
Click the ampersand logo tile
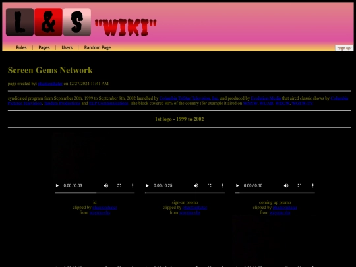48,22
